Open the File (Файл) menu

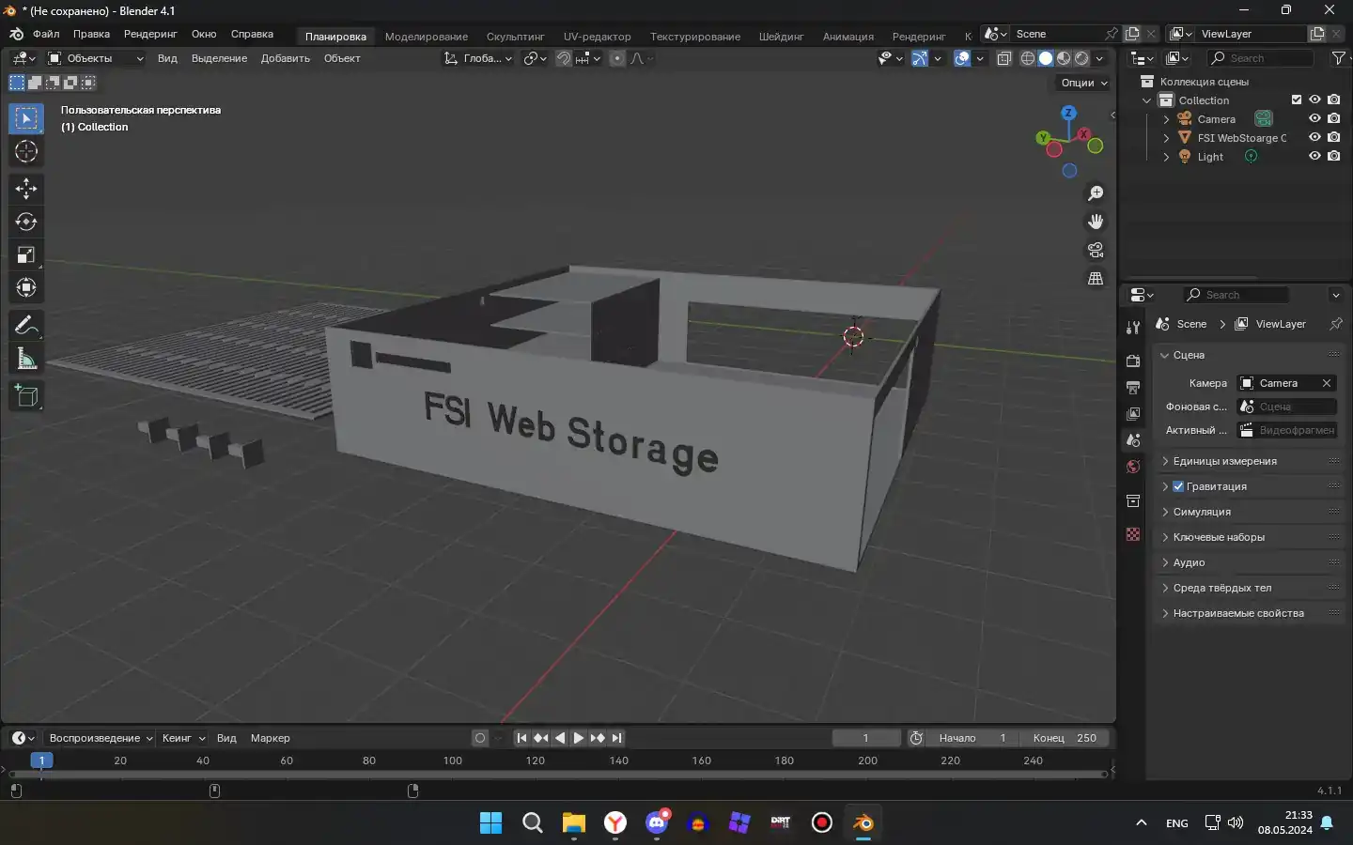[46, 34]
